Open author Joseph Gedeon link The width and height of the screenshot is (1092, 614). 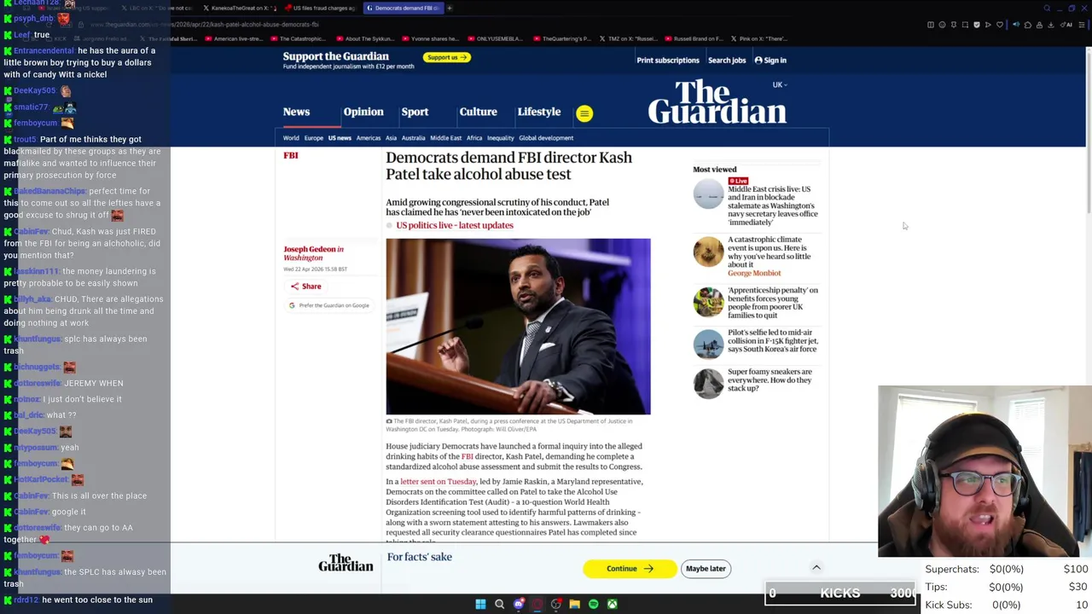(x=310, y=249)
